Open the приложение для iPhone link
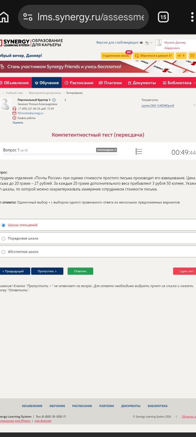Screen dimensions: 196x437 click(x=15, y=421)
